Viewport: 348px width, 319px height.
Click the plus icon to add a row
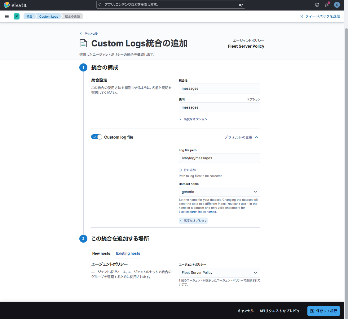[x=180, y=170]
